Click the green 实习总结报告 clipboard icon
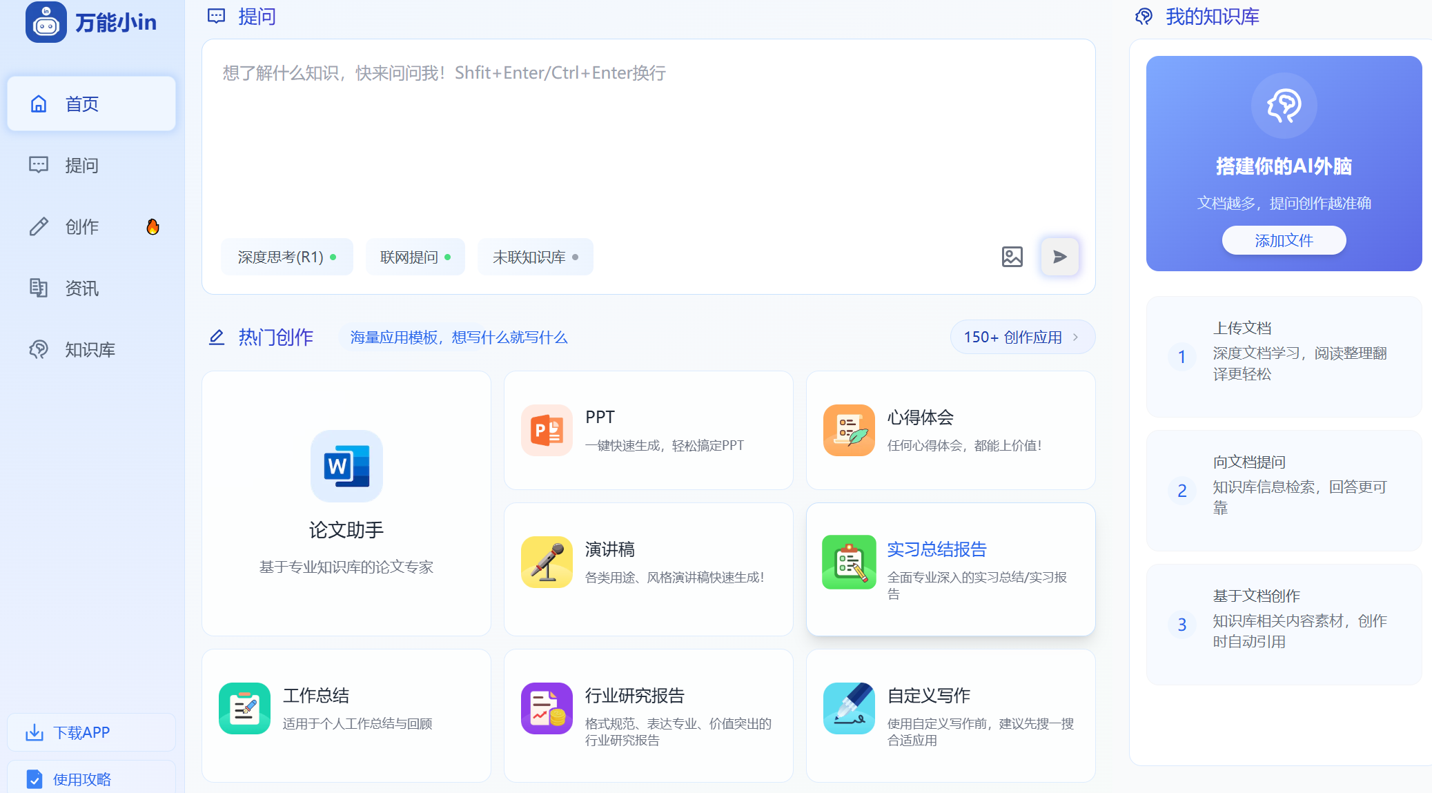 [x=849, y=562]
